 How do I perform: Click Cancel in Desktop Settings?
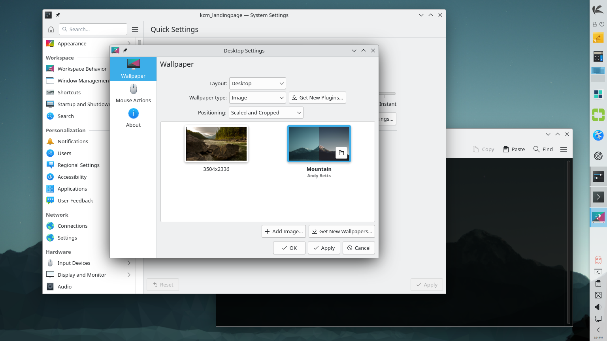tap(359, 248)
